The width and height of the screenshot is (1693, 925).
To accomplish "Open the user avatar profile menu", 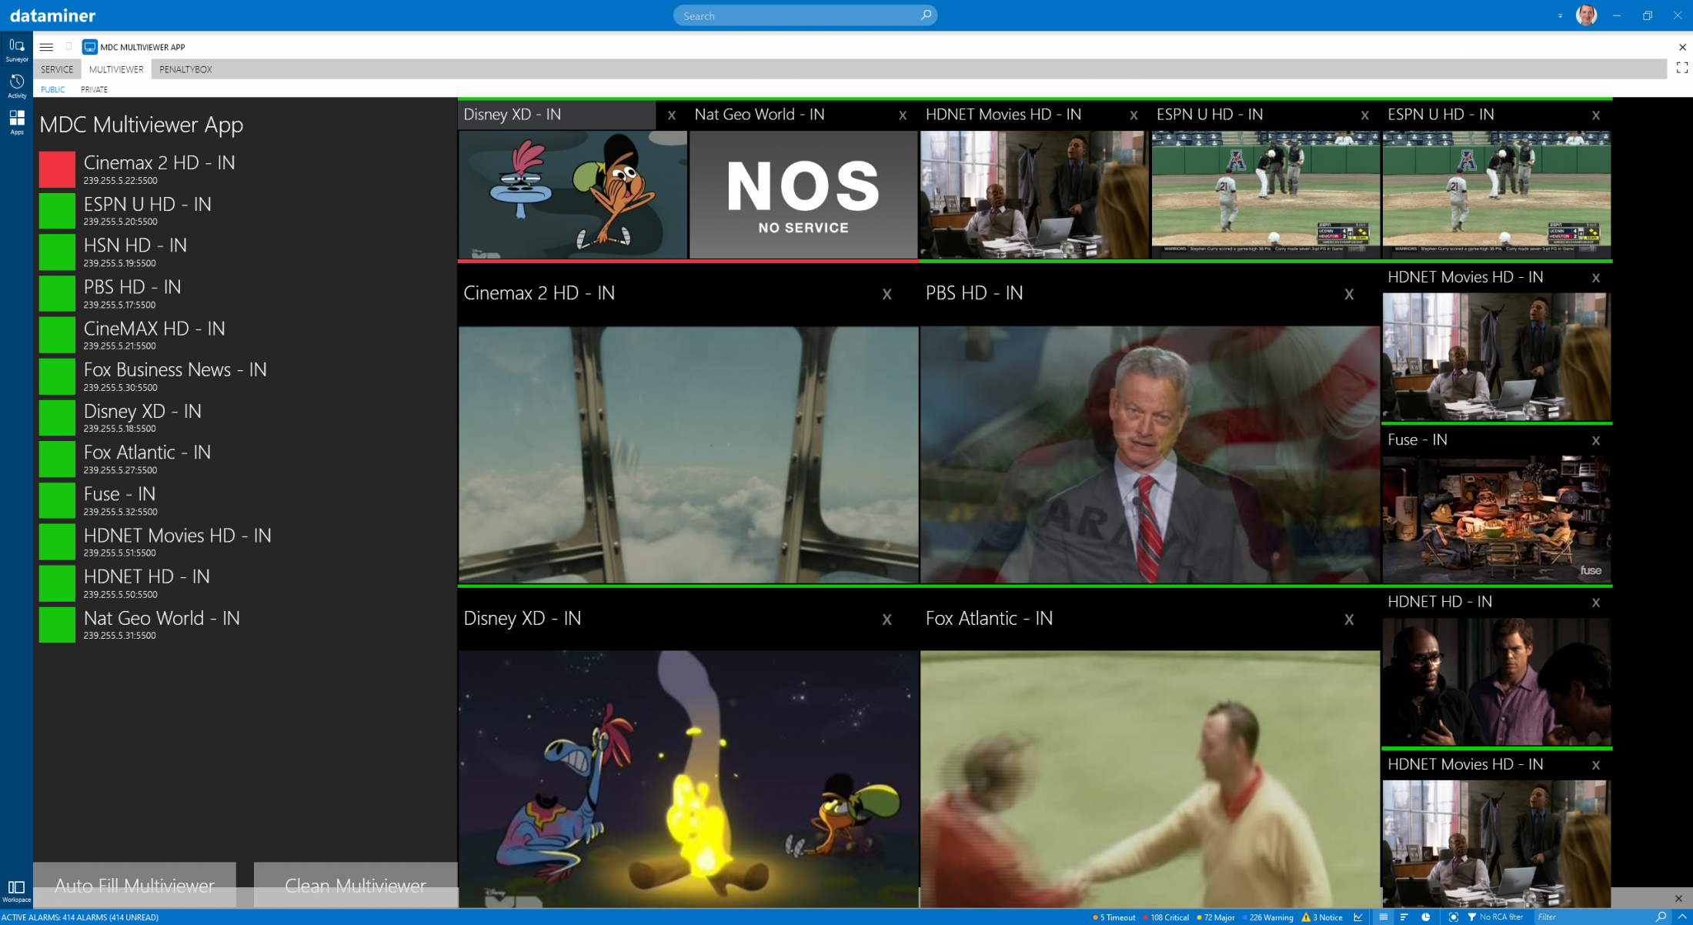I will [1586, 15].
